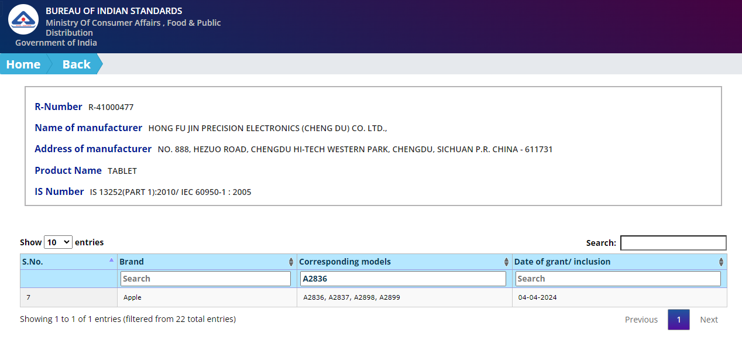This screenshot has height=353, width=742.
Task: Toggle sort arrows on Corresponding models column
Action: coord(506,262)
